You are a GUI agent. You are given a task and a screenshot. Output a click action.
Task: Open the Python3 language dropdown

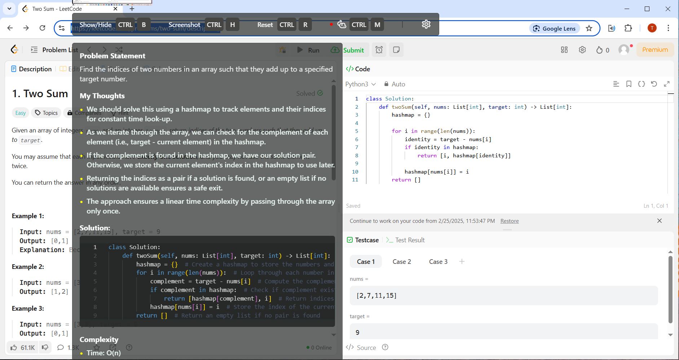[x=360, y=84]
